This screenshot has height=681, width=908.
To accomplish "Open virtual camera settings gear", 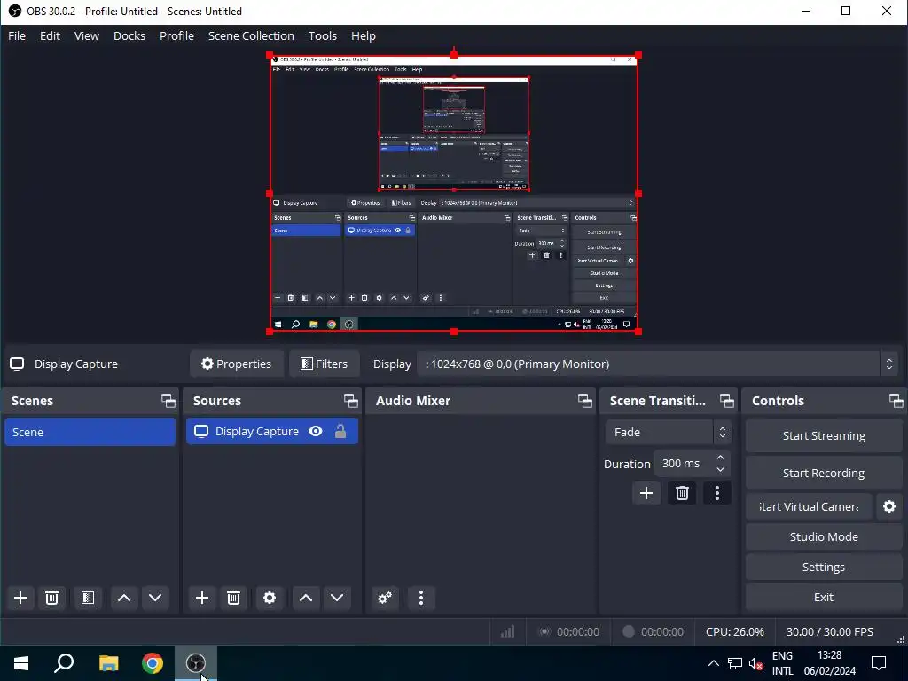I will [x=888, y=506].
